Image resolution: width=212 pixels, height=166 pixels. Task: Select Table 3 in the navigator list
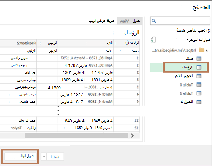pos(186,93)
